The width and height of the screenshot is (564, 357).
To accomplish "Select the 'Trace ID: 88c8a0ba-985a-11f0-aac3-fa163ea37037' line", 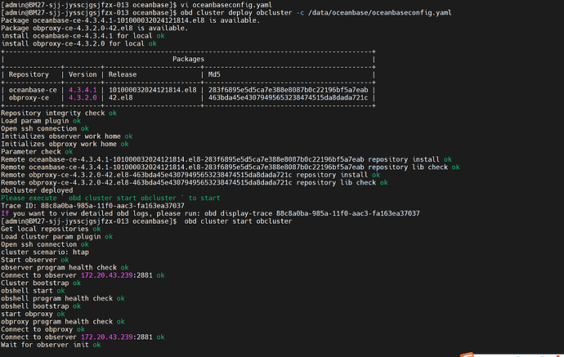I will (x=92, y=206).
